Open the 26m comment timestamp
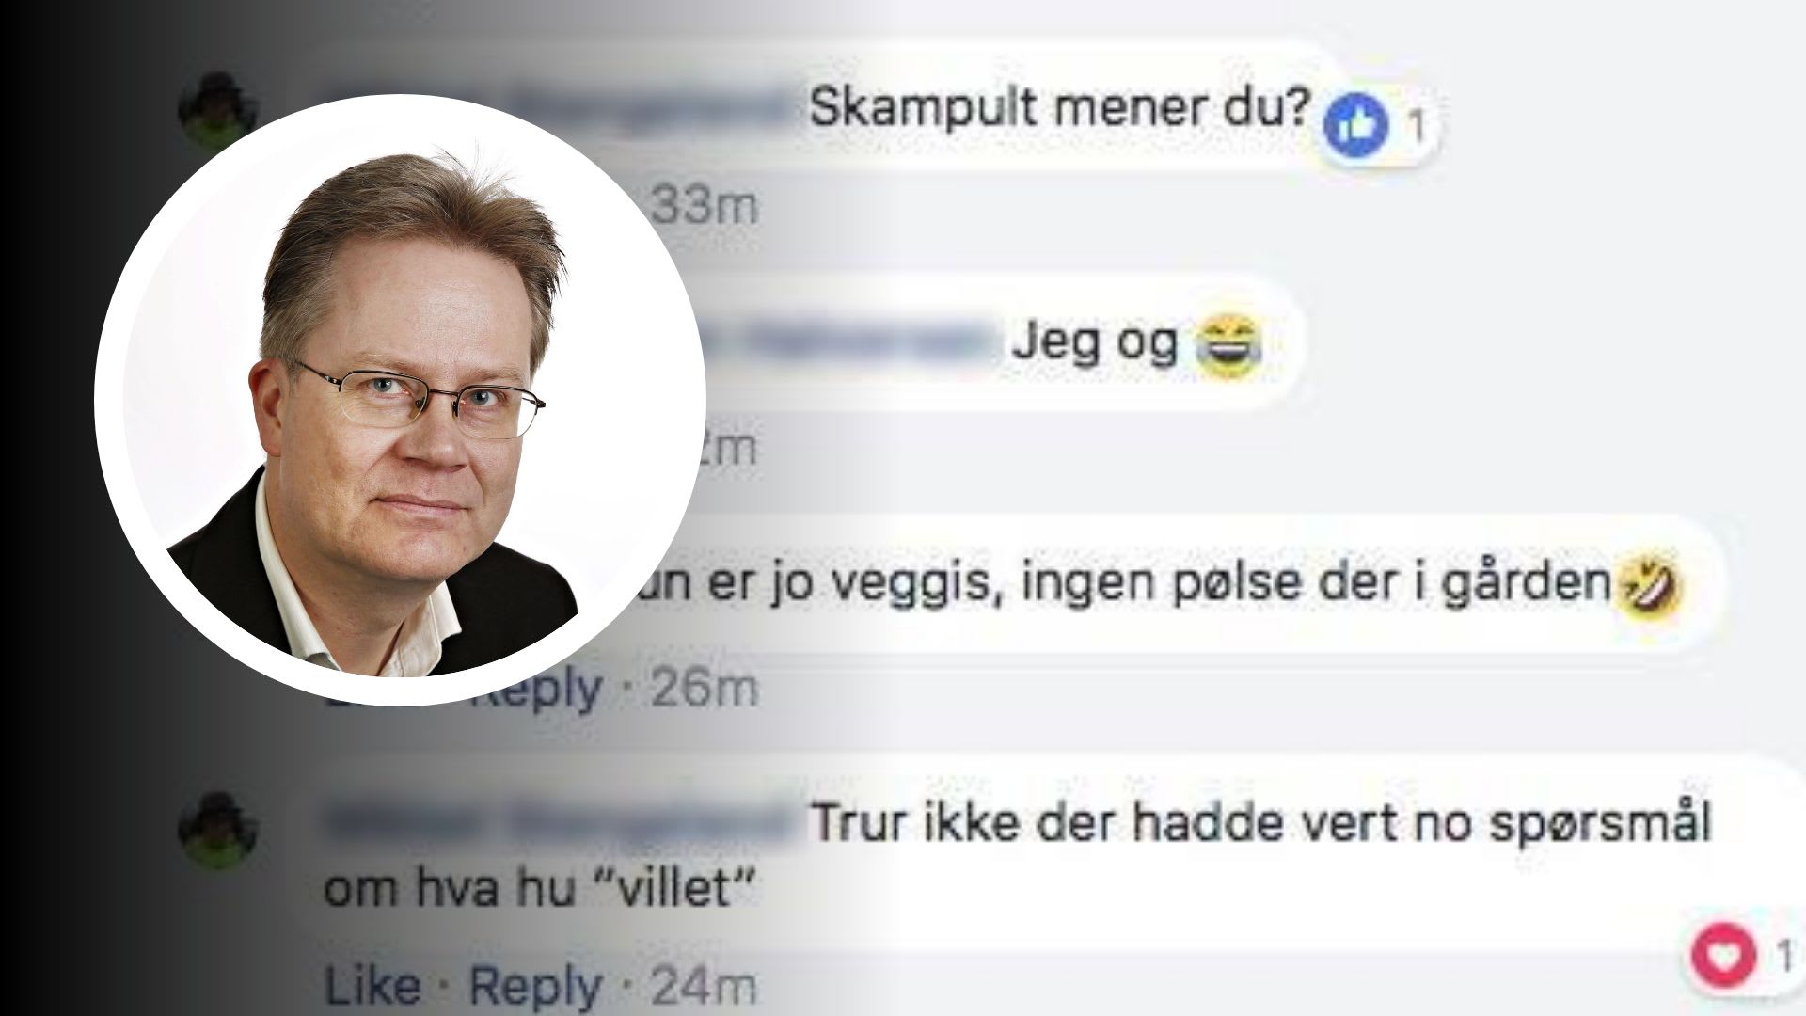Viewport: 1806px width, 1016px height. pyautogui.click(x=705, y=689)
